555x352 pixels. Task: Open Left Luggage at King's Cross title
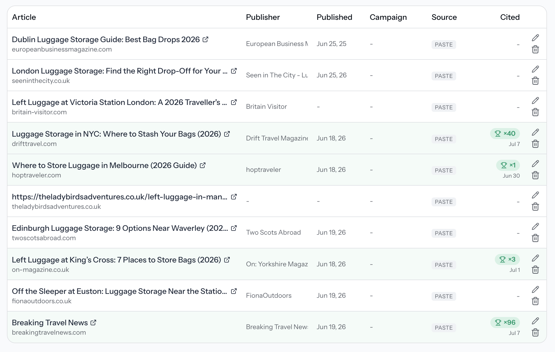pyautogui.click(x=117, y=260)
